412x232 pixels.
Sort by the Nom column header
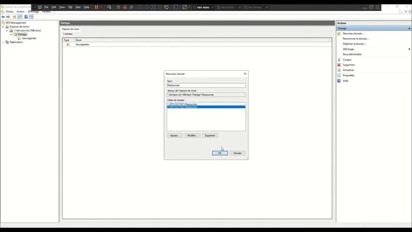[202, 40]
